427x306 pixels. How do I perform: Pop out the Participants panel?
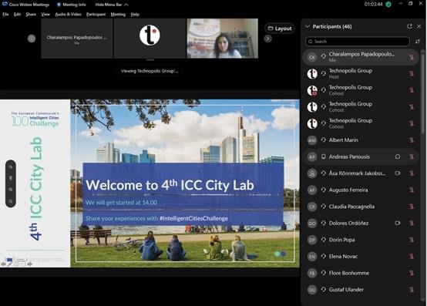point(409,26)
